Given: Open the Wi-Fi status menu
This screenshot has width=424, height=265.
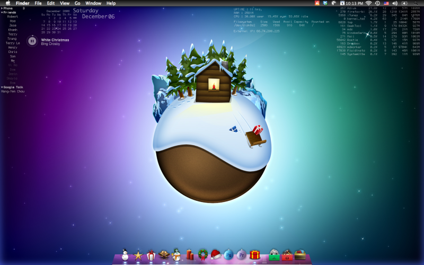Looking at the screenshot, I should point(368,3).
